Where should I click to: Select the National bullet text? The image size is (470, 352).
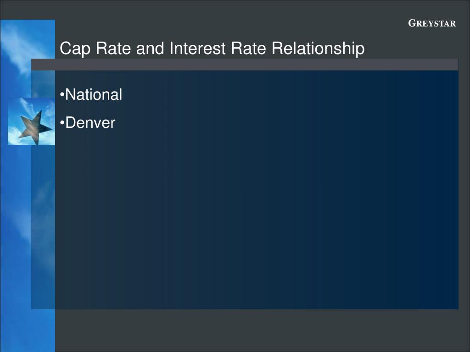94,94
